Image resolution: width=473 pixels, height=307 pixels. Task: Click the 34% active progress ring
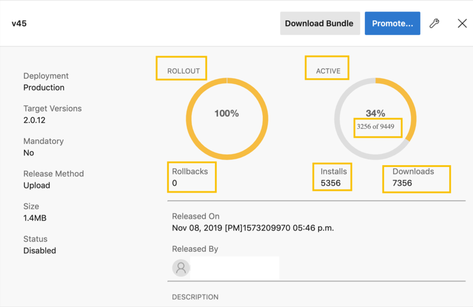(x=375, y=119)
